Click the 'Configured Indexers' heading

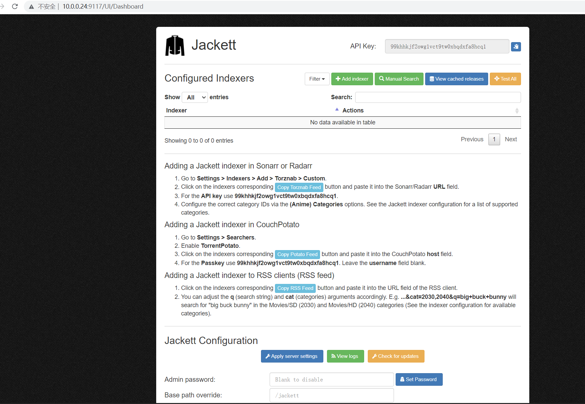(209, 78)
